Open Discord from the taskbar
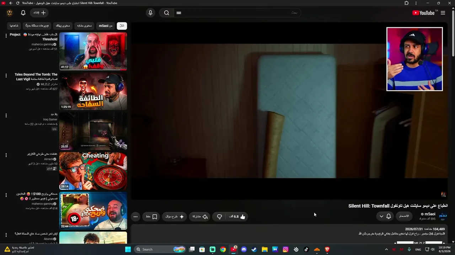455x255 pixels. click(x=244, y=249)
